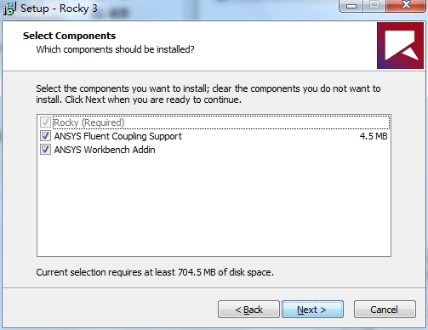Click the red Rocky logo image
Viewport: 428px width, 330px height.
400,46
